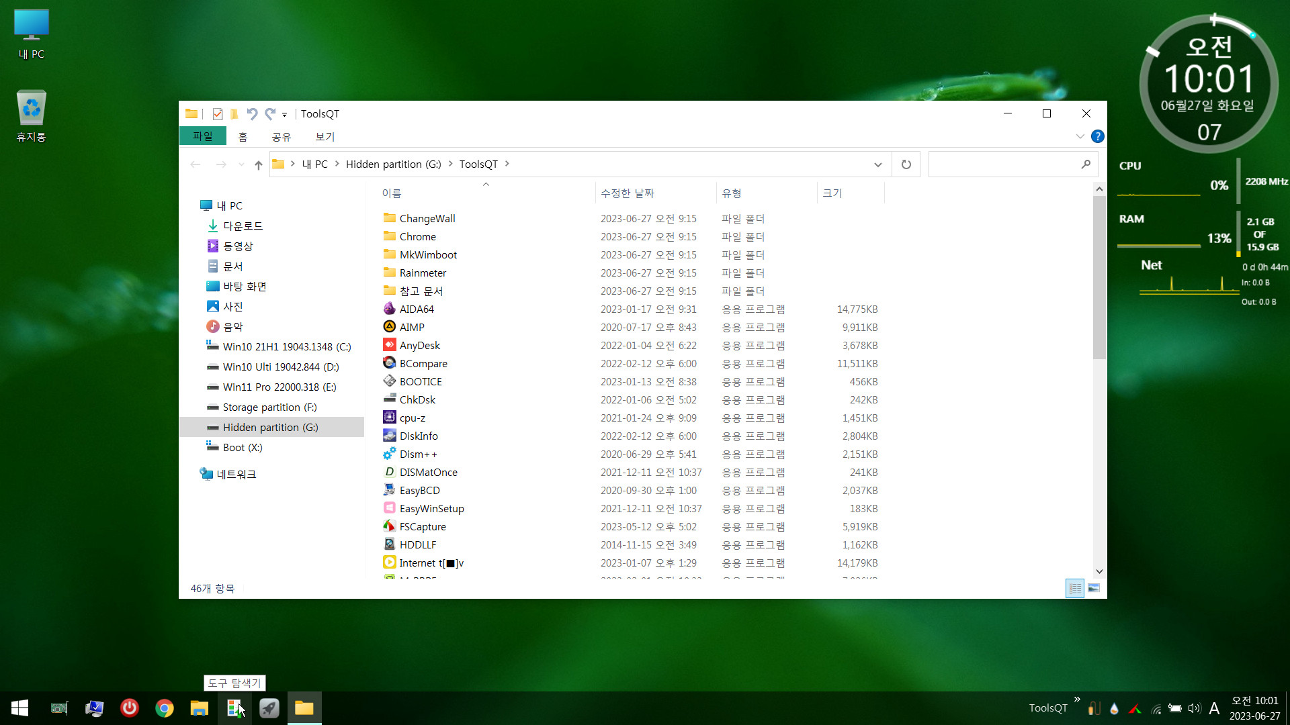Select Boot (X:) drive in tree
Viewport: 1290px width, 725px height.
tap(243, 447)
